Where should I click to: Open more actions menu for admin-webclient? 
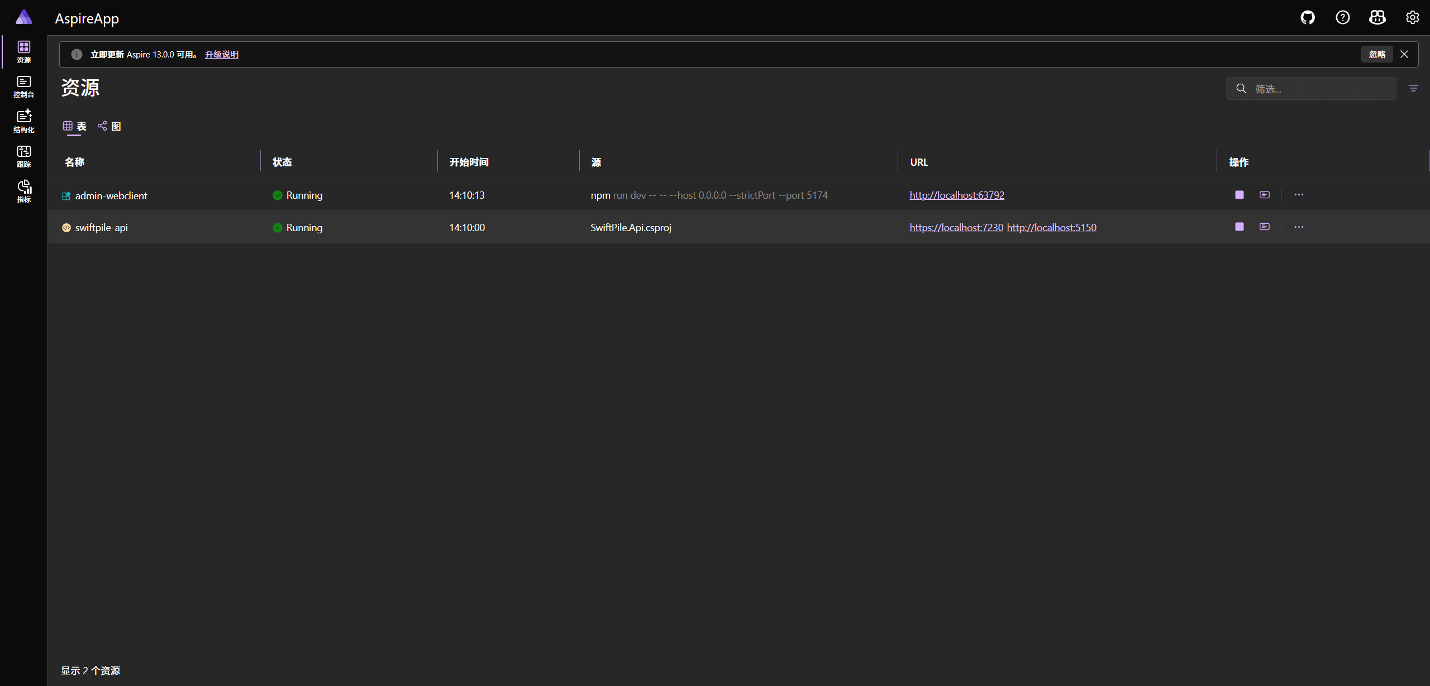click(1299, 195)
